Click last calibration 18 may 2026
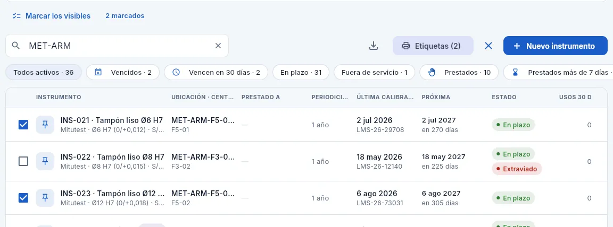This screenshot has height=227, width=613. click(379, 156)
